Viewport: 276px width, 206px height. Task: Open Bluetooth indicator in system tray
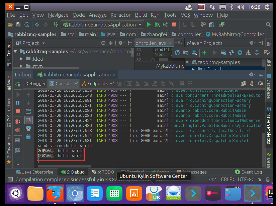tap(231, 7)
